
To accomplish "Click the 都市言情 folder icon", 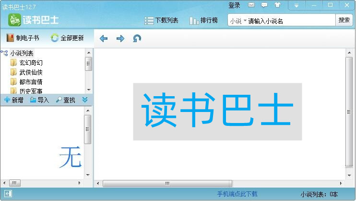I will point(13,82).
